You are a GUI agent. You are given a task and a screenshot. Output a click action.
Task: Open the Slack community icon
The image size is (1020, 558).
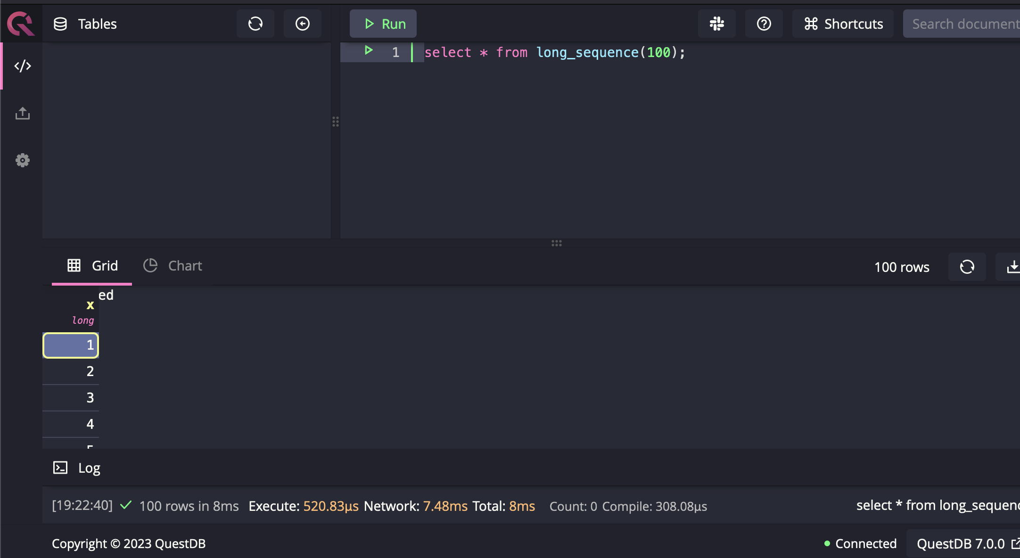tap(717, 24)
